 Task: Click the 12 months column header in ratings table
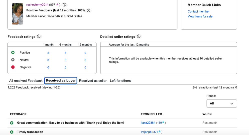(x=85, y=45)
